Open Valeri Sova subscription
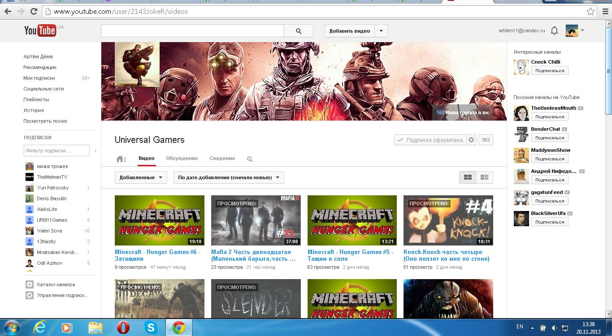This screenshot has height=336, width=612. pyautogui.click(x=49, y=231)
